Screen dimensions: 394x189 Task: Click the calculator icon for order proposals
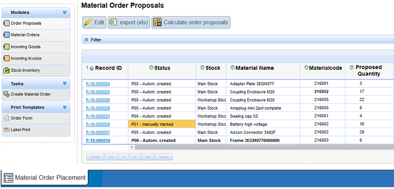(158, 22)
